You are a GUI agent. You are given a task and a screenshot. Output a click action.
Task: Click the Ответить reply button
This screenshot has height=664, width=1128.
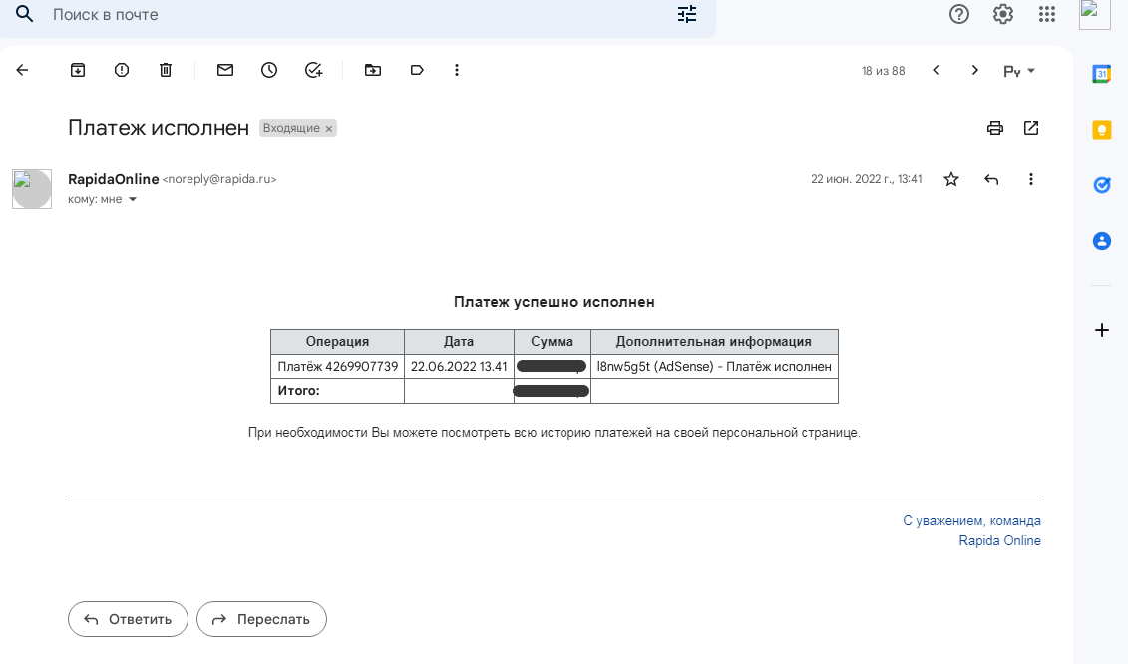point(128,619)
